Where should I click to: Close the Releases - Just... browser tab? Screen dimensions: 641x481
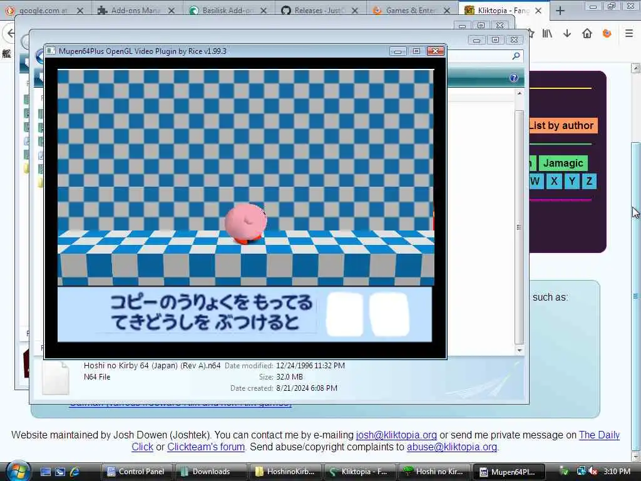pyautogui.click(x=355, y=11)
